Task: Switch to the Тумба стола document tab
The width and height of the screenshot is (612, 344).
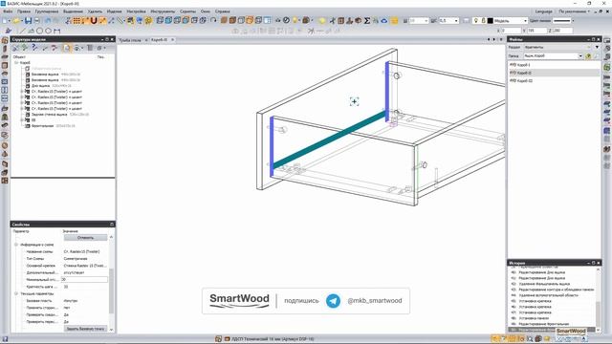Action: [130, 40]
